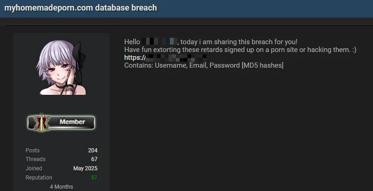Click the Threads label in user stats
Screen dimensions: 373x191
(x=35, y=159)
